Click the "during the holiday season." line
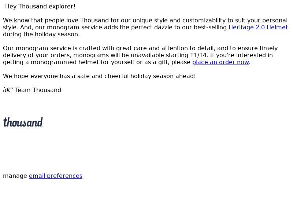 41,34
